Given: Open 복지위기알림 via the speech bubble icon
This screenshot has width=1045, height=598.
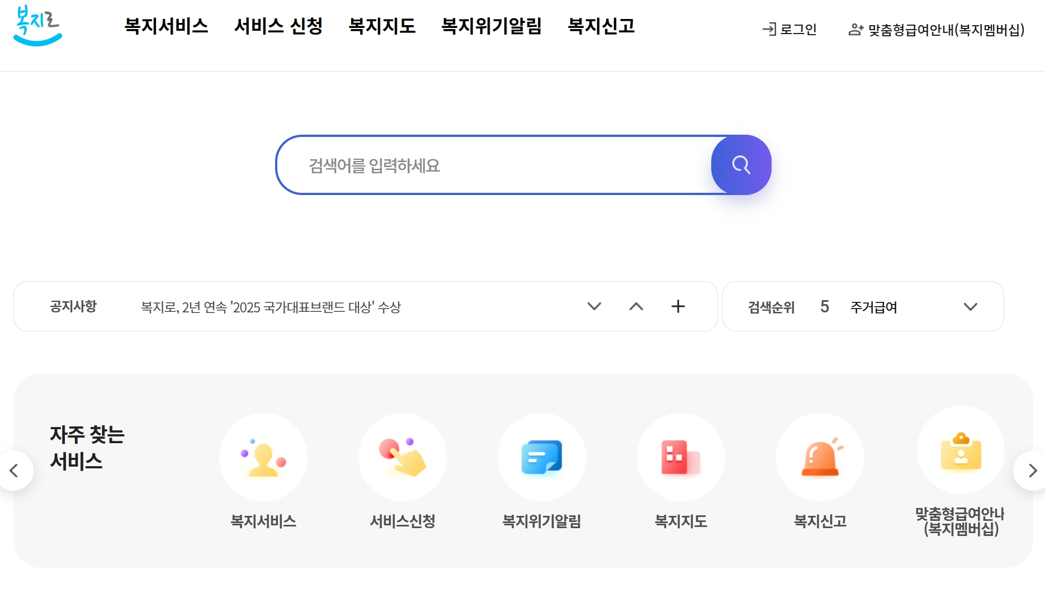Looking at the screenshot, I should pos(541,457).
